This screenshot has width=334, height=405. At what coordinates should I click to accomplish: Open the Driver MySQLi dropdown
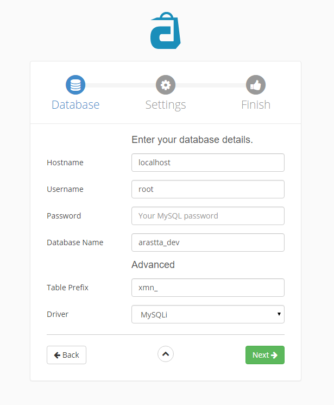pos(208,314)
